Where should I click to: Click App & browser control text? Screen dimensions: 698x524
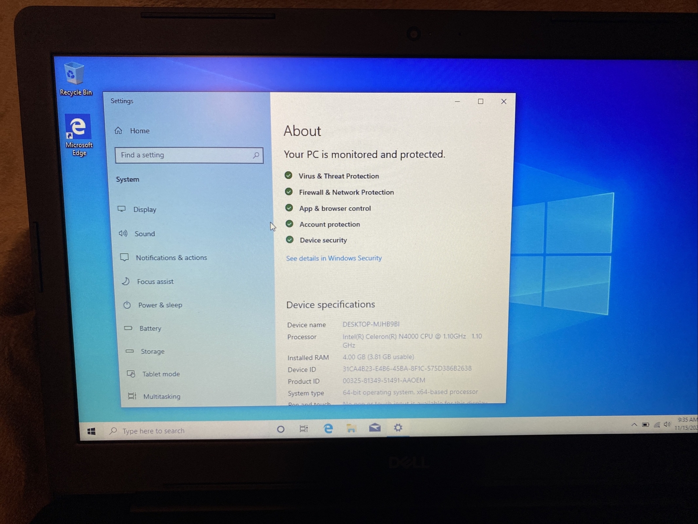(x=335, y=208)
